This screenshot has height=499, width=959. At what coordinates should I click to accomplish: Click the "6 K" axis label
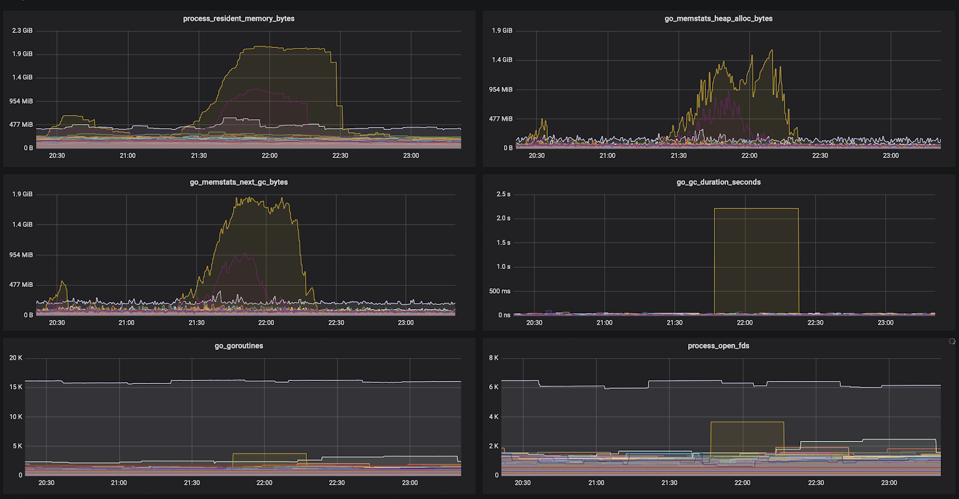point(493,387)
